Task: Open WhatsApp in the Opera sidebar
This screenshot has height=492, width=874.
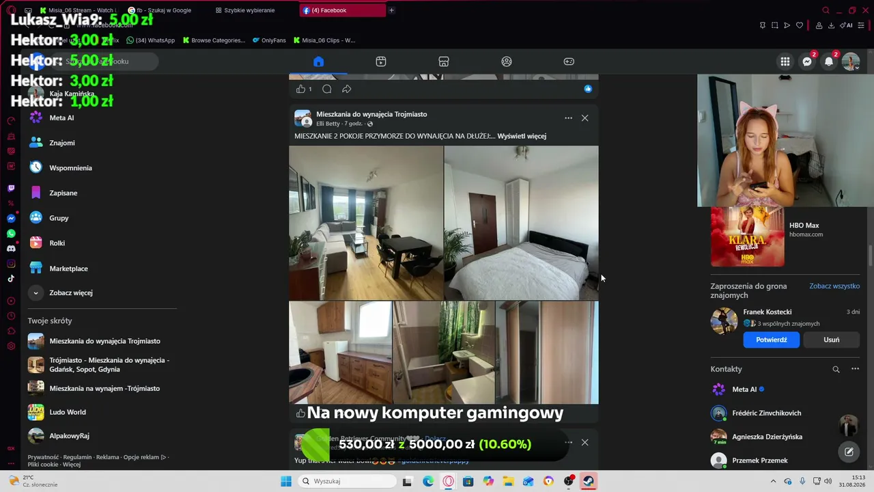Action: coord(11,234)
